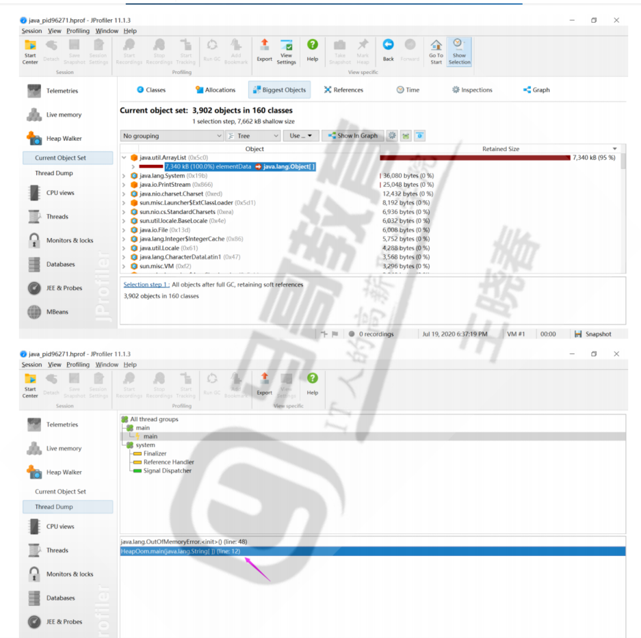The height and width of the screenshot is (638, 641).
Task: Click Run GC in the top window toolbar
Action: click(212, 51)
